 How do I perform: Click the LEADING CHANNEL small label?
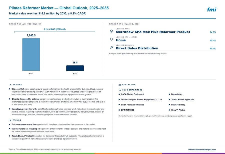pos(125,45)
